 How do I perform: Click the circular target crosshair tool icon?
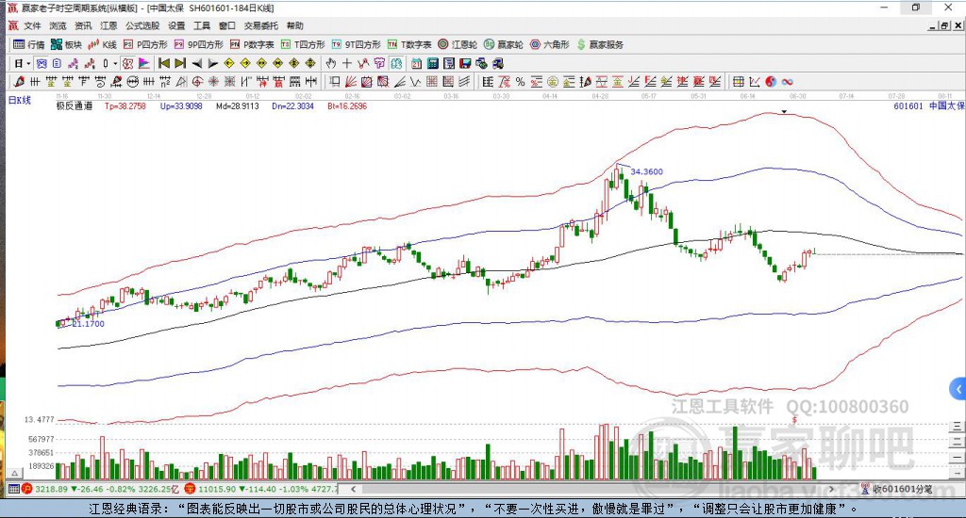point(196,82)
